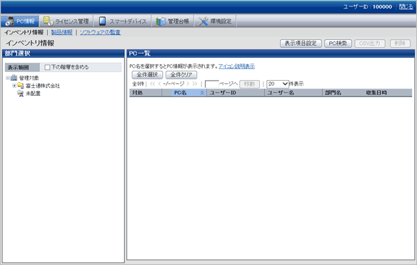
Task: Click the 環境設定 wrench tools icon
Action: pyautogui.click(x=204, y=21)
